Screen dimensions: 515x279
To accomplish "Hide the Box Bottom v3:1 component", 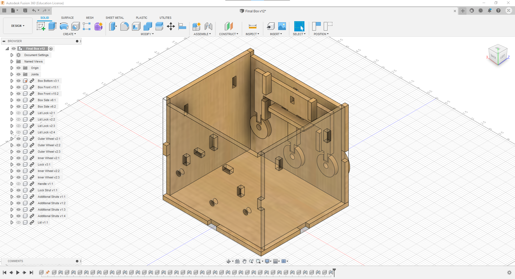I will point(18,81).
